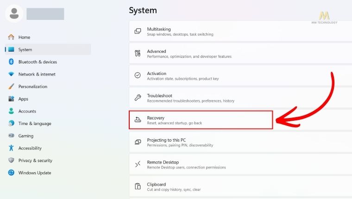Select System in the sidebar
Viewport: 352px width, 199px height.
pyautogui.click(x=48, y=50)
